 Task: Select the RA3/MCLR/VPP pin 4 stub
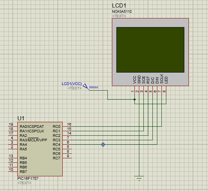pyautogui.click(x=13, y=140)
